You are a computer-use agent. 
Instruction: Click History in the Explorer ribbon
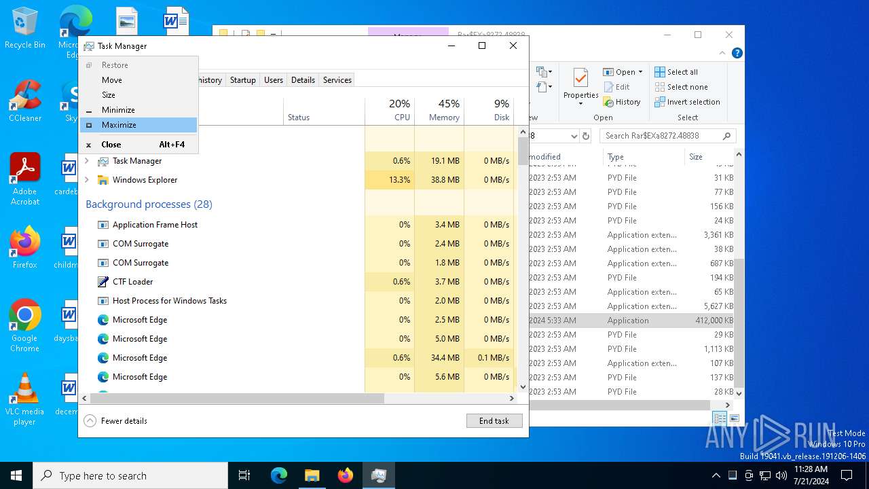click(x=621, y=102)
